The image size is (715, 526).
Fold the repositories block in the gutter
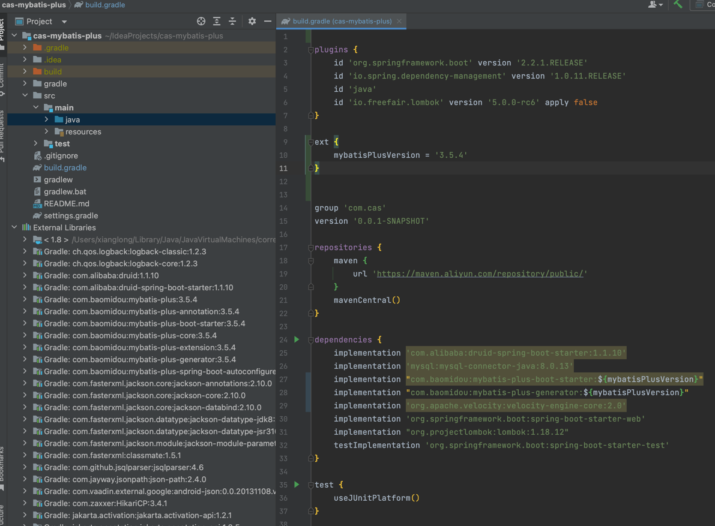[311, 248]
